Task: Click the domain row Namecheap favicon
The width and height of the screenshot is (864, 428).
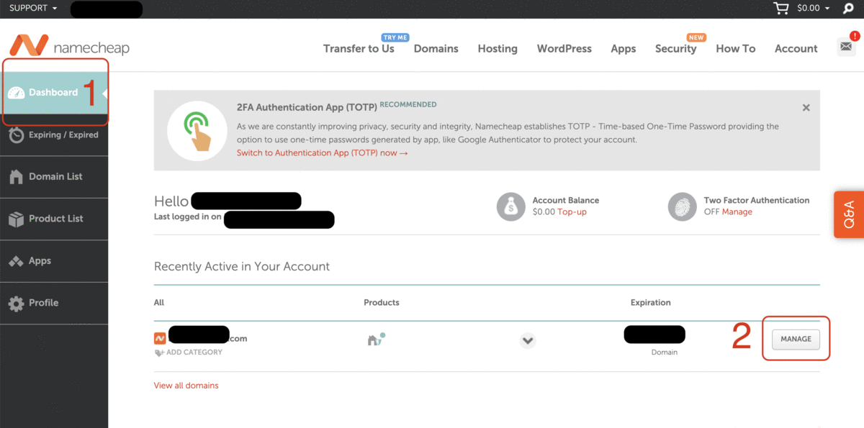Action: [160, 338]
